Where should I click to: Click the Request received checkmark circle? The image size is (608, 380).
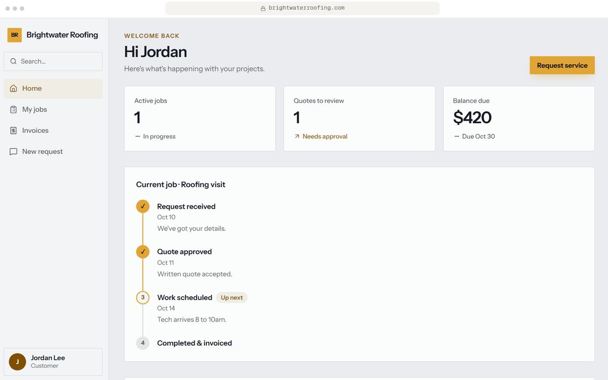143,206
